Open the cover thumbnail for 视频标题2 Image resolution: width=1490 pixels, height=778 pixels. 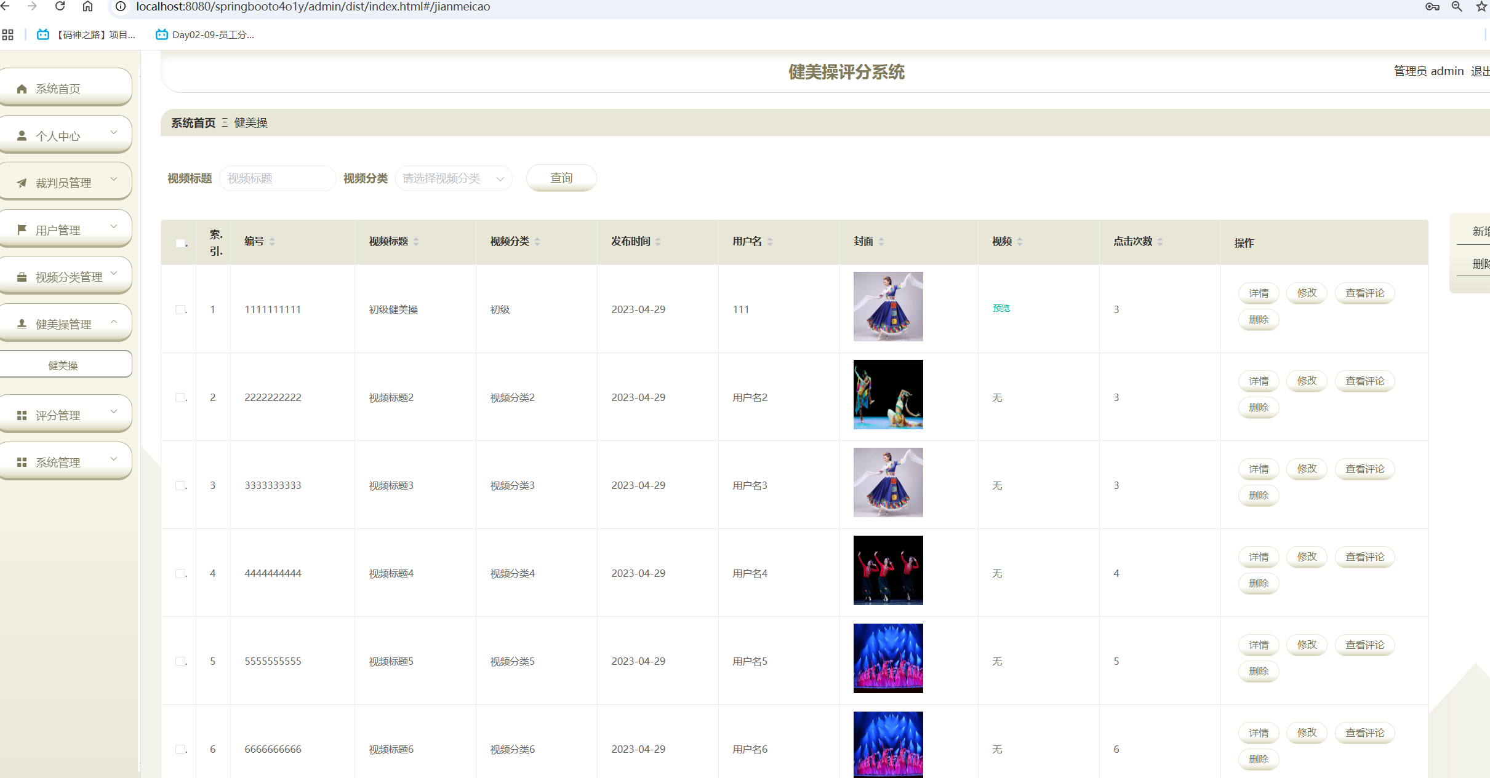pyautogui.click(x=888, y=394)
